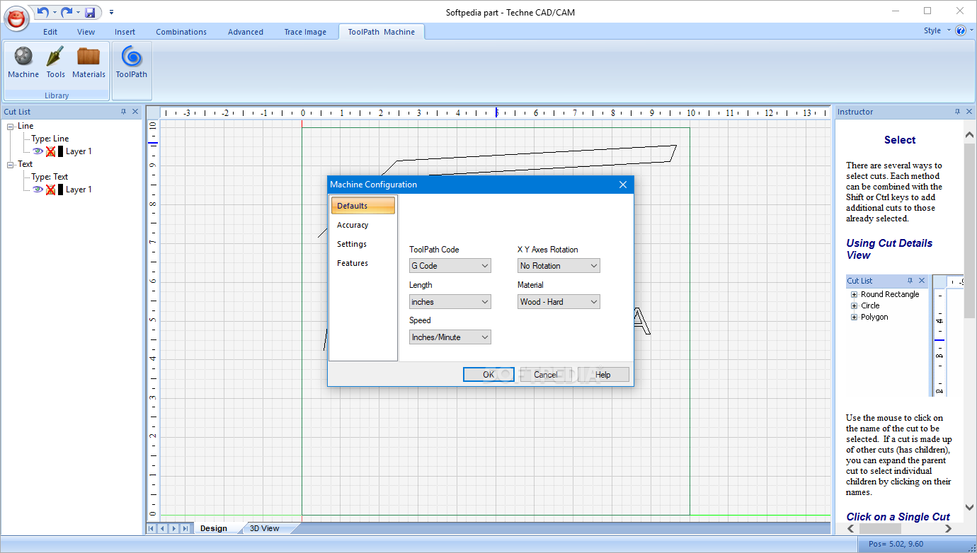977x553 pixels.
Task: Select the 'Type: Line' tree row
Action: (50, 139)
